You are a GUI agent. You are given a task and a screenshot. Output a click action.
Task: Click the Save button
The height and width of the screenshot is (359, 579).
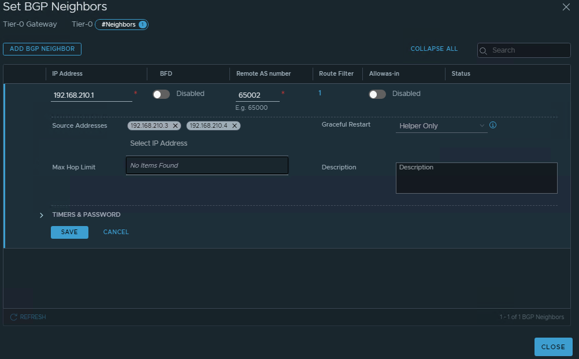click(69, 232)
